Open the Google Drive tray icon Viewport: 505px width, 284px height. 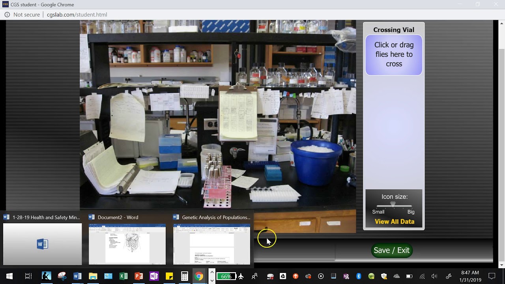(283, 276)
